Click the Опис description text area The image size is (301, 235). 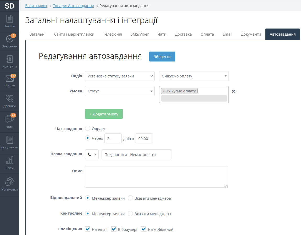[156, 177]
